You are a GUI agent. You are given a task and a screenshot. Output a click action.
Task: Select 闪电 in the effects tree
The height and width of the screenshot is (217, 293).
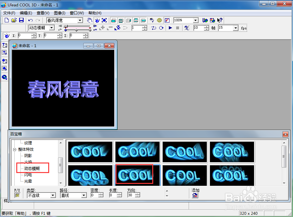(28, 175)
